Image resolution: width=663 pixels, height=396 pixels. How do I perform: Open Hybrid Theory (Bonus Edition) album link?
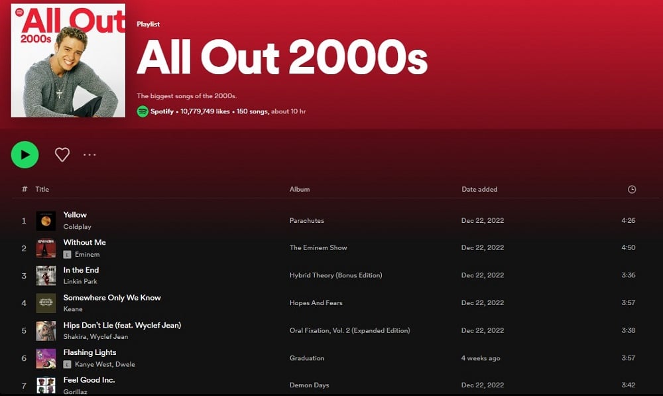[335, 275]
